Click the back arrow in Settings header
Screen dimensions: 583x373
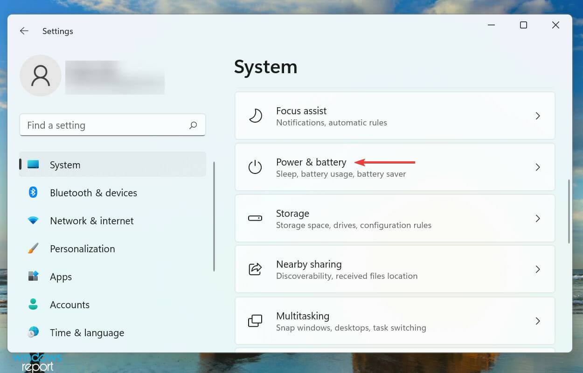(x=24, y=31)
